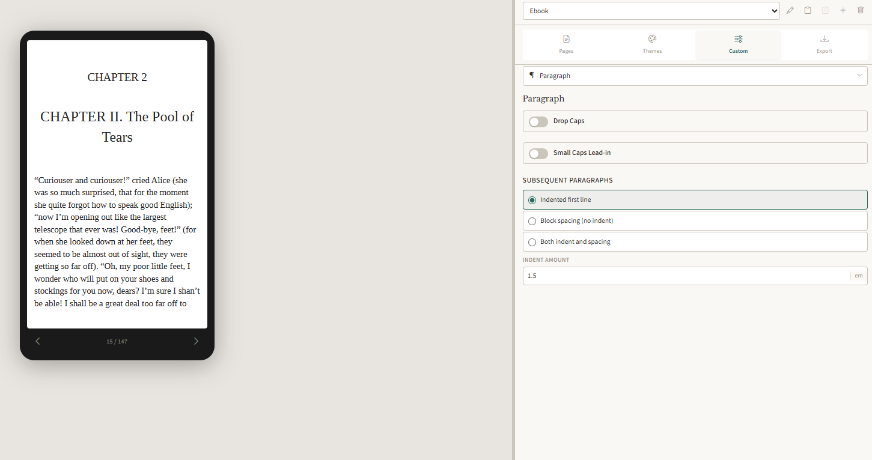Add a new preset with the plus icon
This screenshot has height=460, width=872.
(843, 11)
